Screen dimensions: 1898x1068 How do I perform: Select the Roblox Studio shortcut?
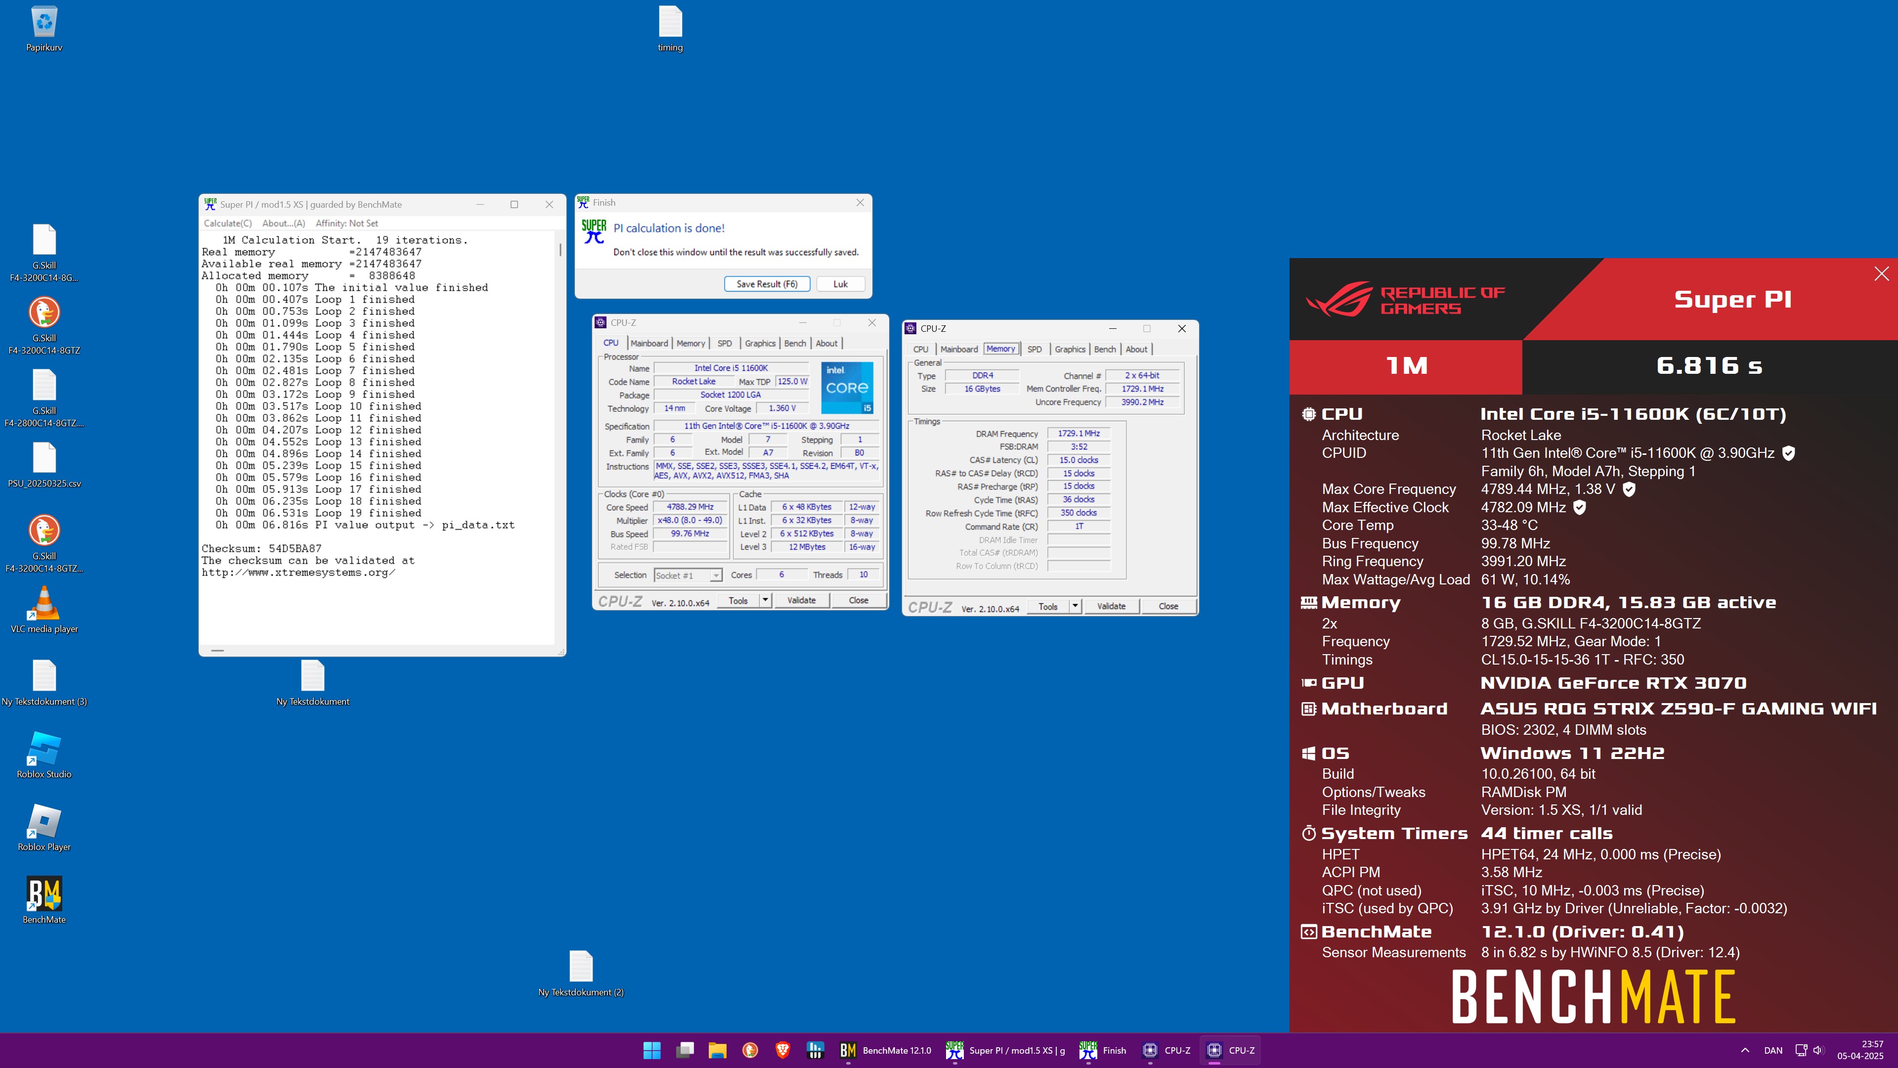tap(44, 755)
